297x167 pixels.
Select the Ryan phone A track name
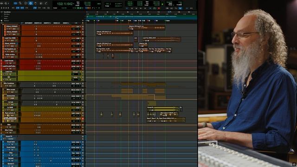click(x=10, y=113)
